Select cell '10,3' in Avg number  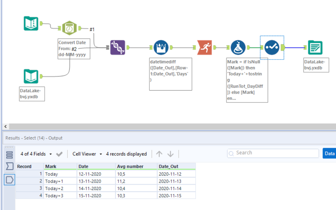click(x=136, y=196)
